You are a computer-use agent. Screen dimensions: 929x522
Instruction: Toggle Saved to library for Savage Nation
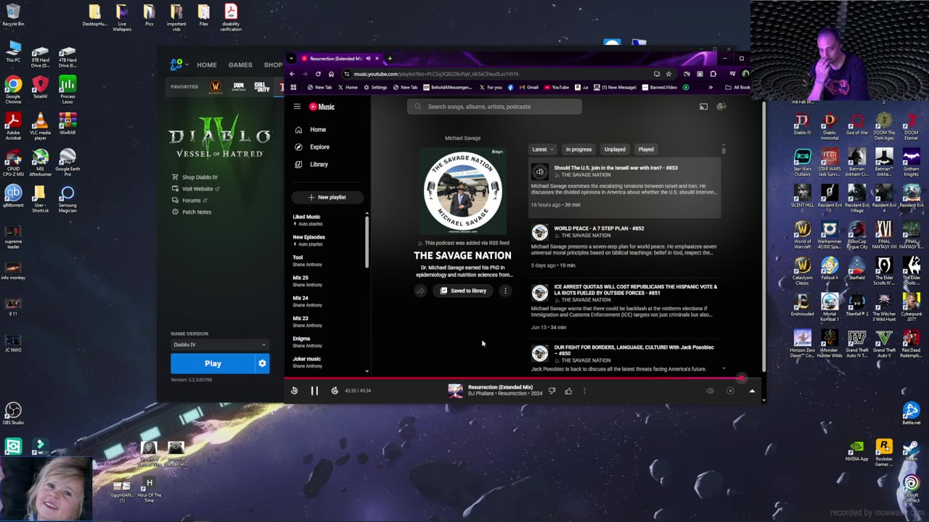point(463,291)
